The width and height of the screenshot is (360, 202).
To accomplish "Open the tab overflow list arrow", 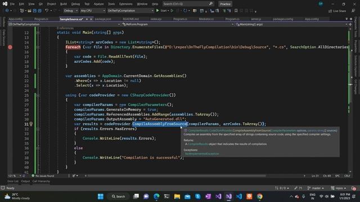I will (346, 19).
